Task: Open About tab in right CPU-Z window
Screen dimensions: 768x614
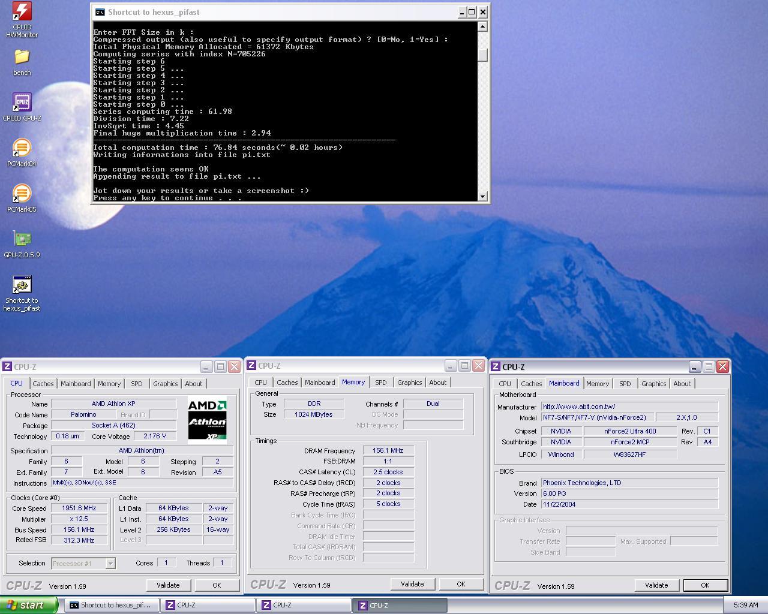Action: click(682, 384)
